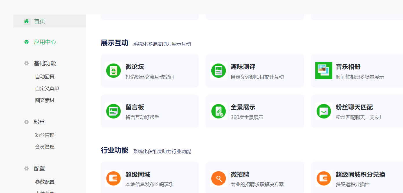The height and width of the screenshot is (193, 403).
Task: Click the 粉丝聊天匹配 chat bubble icon
Action: pyautogui.click(x=324, y=111)
